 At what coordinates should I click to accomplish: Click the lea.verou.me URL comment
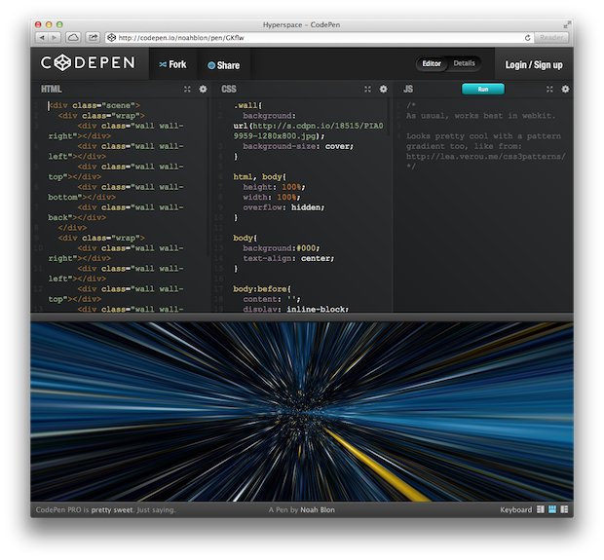click(x=486, y=157)
